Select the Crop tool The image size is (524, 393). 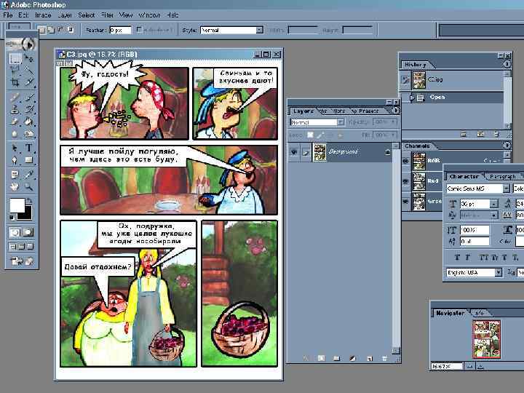(x=15, y=82)
